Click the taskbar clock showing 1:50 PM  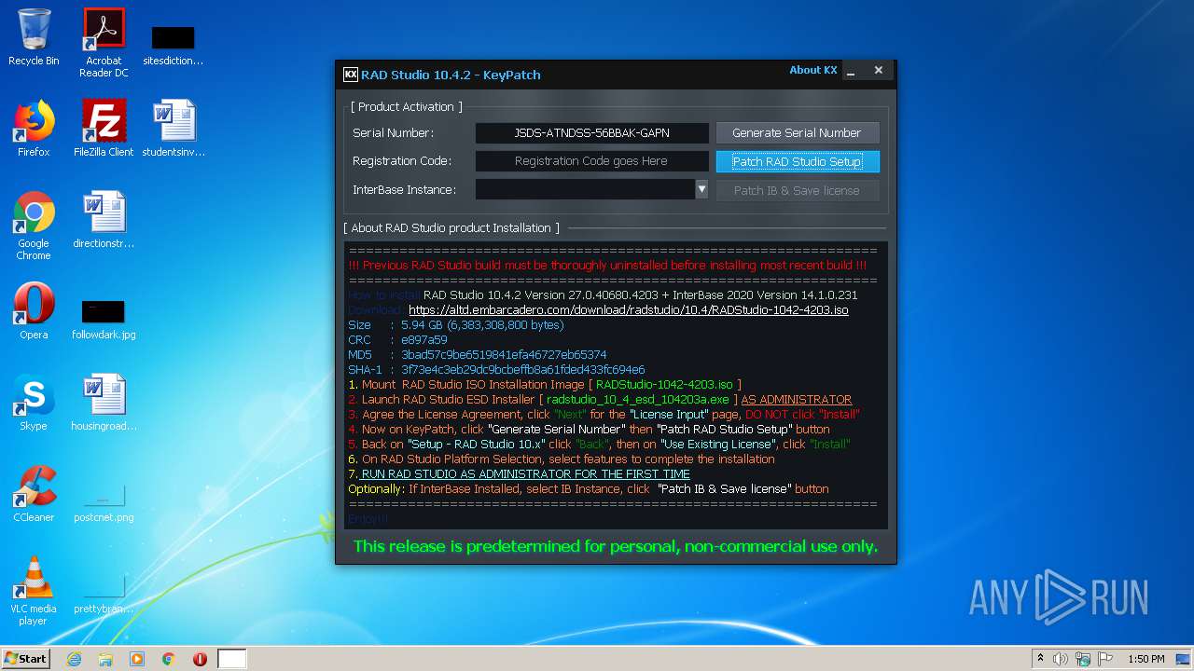(1146, 659)
